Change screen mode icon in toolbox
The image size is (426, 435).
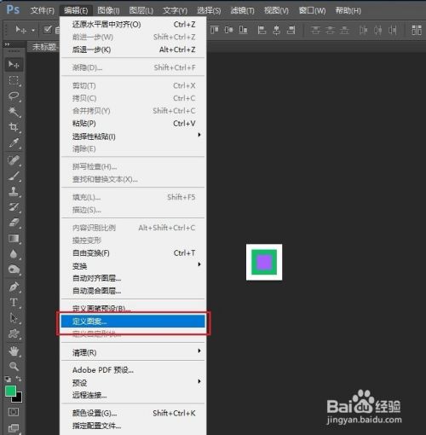coord(14,428)
